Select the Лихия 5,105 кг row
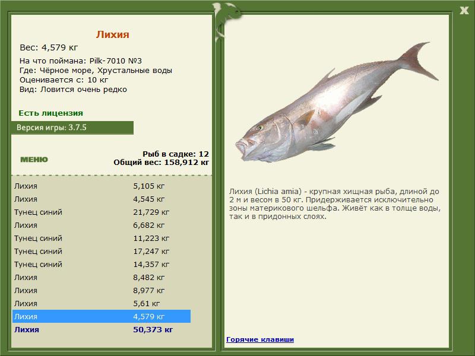The height and width of the screenshot is (356, 475). (102, 186)
